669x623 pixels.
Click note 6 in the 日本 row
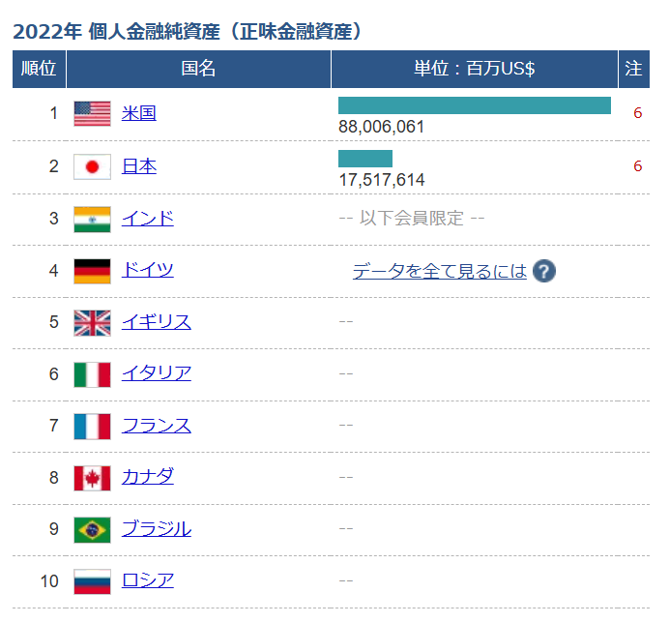click(x=637, y=166)
